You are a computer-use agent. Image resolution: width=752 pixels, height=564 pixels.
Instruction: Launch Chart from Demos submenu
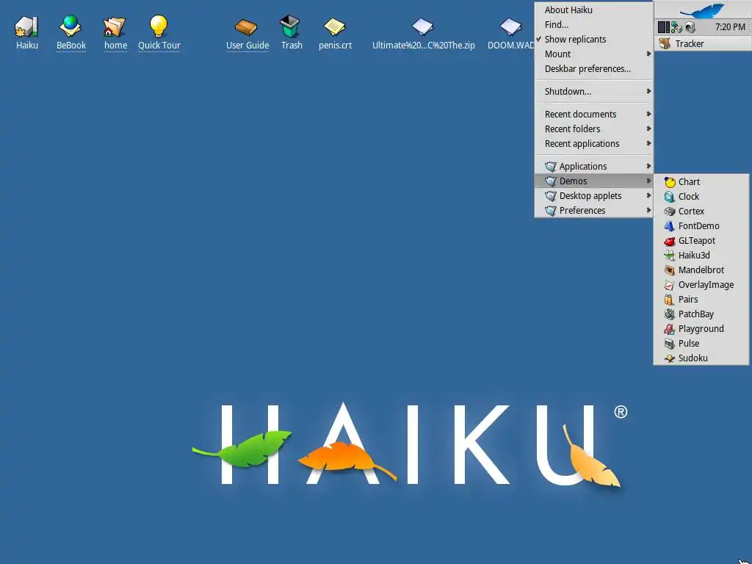701,182
